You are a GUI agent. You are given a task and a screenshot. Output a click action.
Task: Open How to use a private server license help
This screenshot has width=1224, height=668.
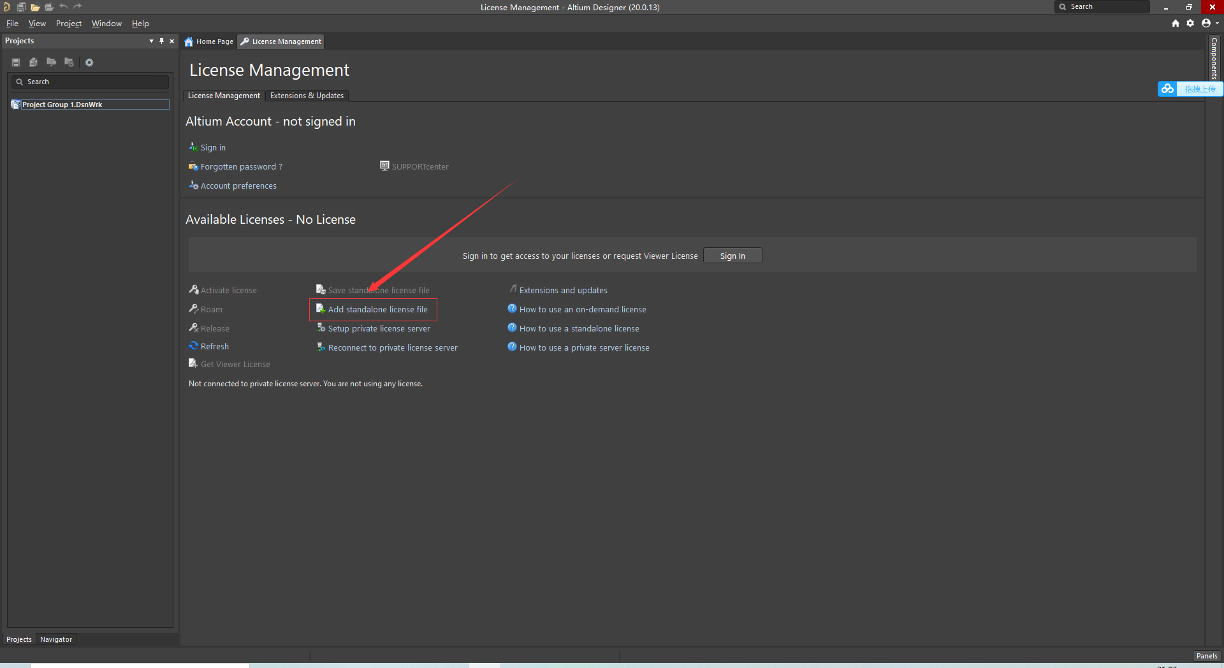click(584, 347)
